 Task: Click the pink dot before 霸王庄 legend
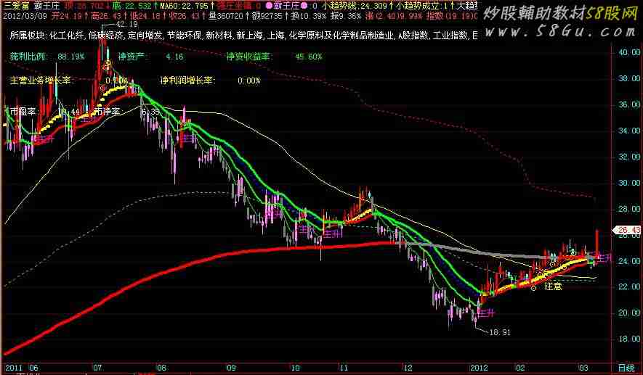[270, 6]
